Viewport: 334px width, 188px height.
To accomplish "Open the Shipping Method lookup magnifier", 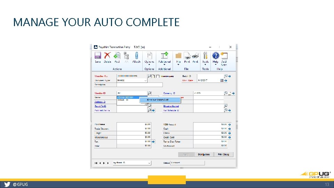I will (x=225, y=106).
